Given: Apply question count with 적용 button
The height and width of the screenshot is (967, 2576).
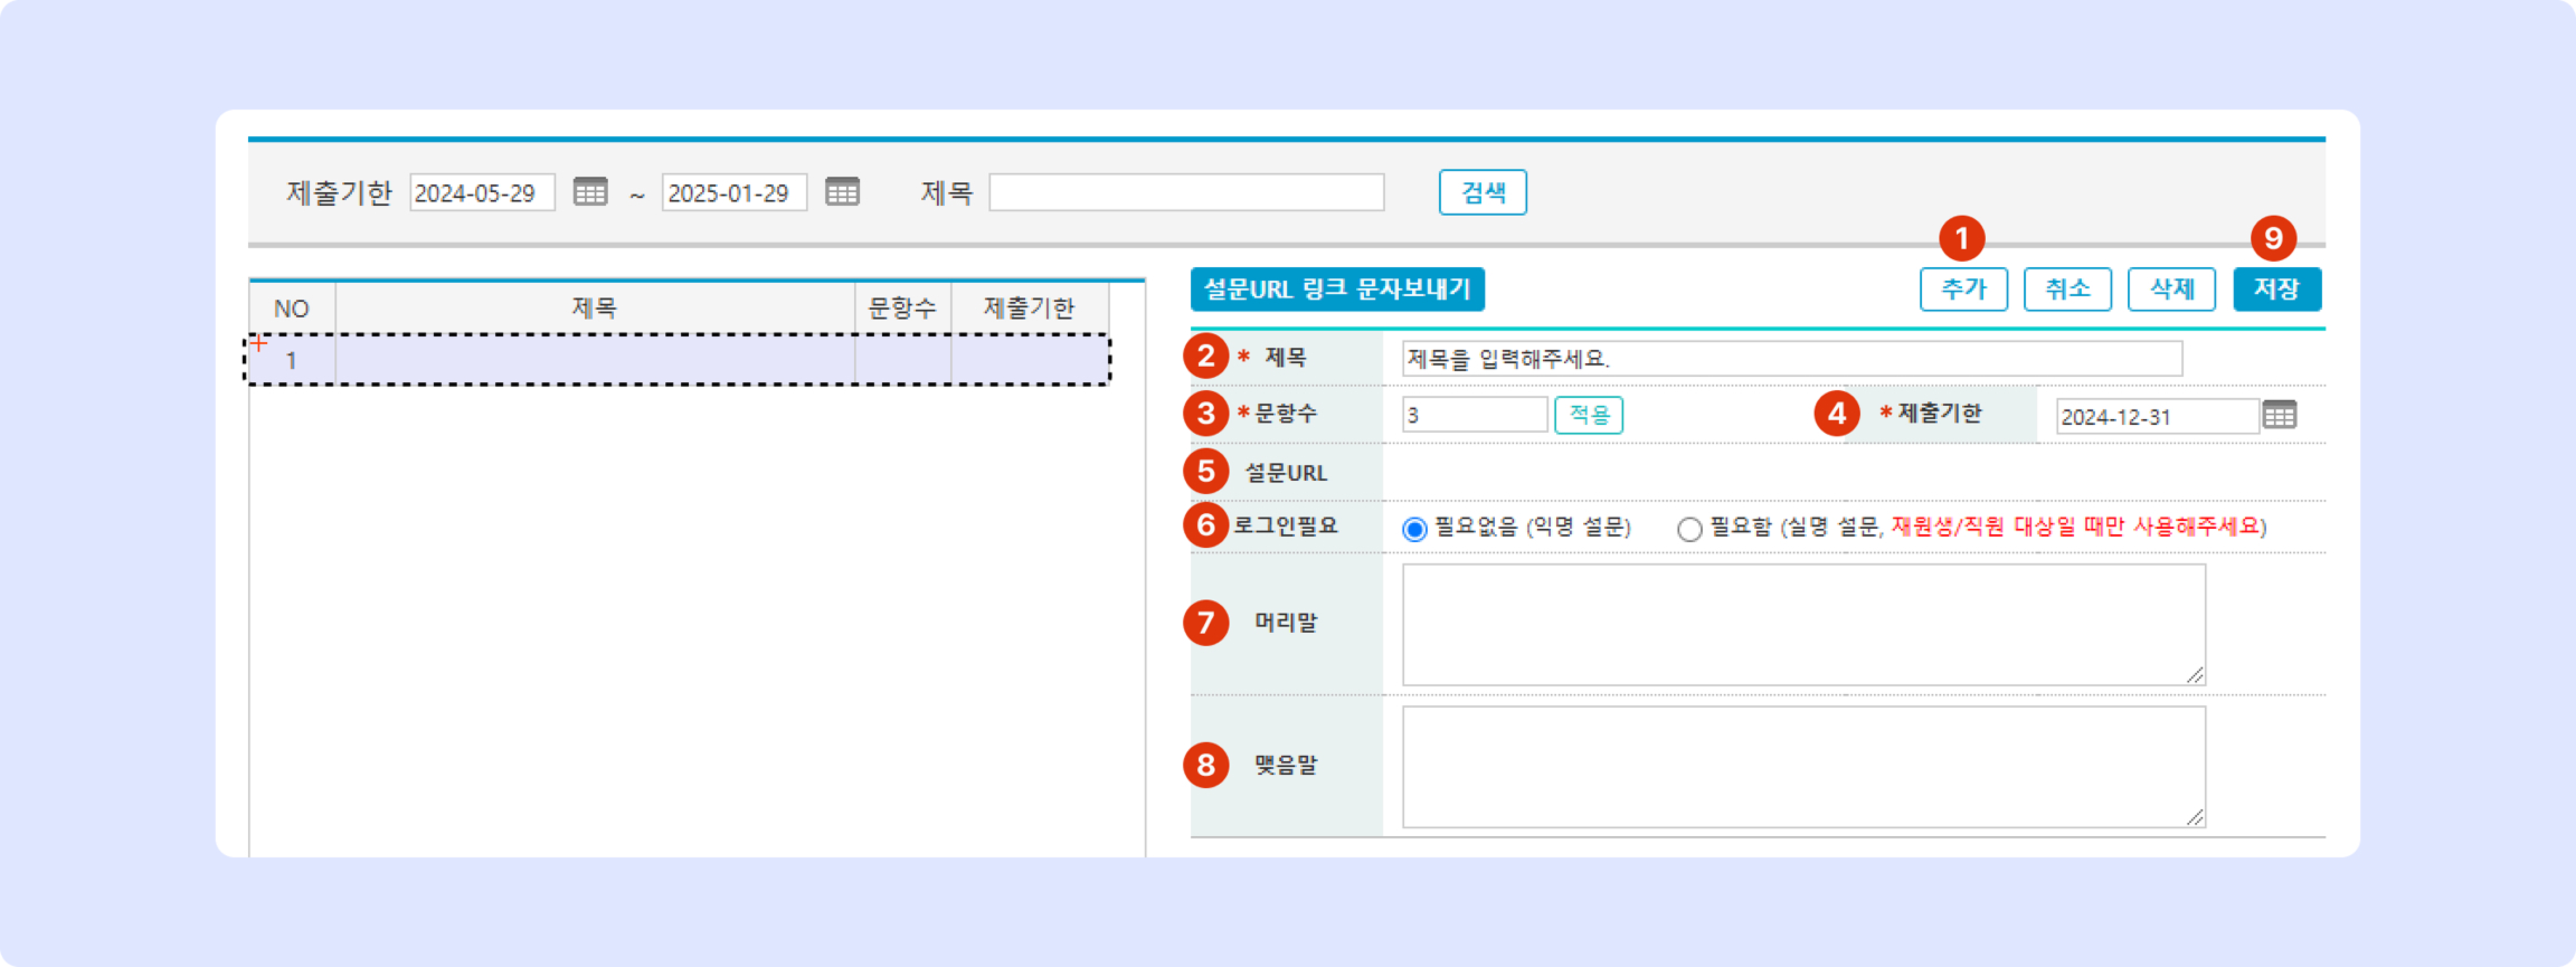Looking at the screenshot, I should [x=1588, y=415].
